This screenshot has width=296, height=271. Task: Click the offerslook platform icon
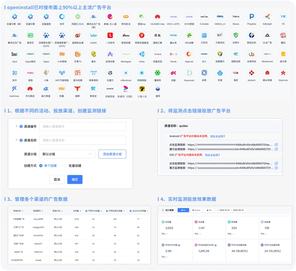click(x=126, y=73)
